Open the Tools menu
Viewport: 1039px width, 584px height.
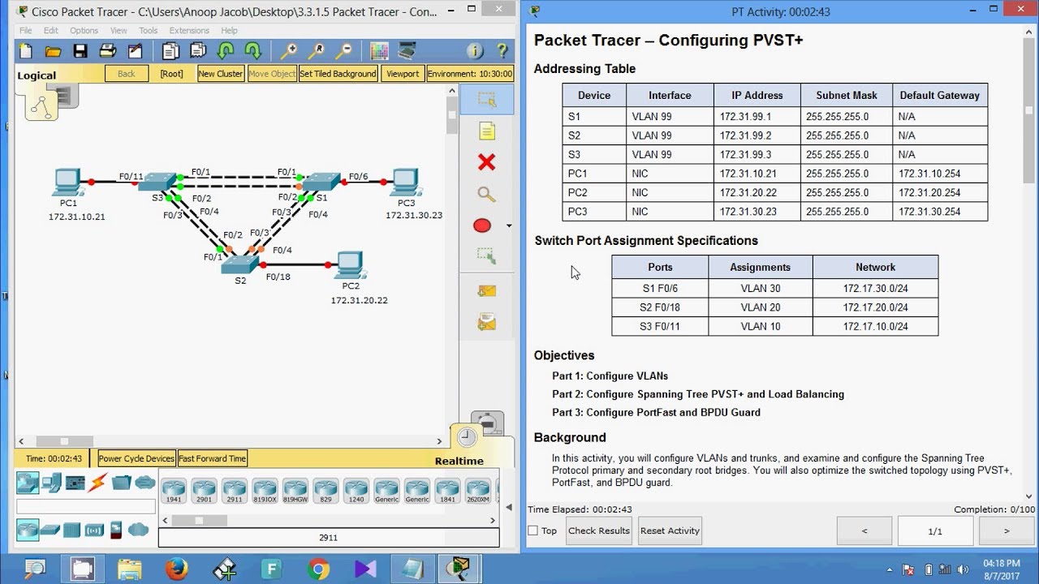149,31
